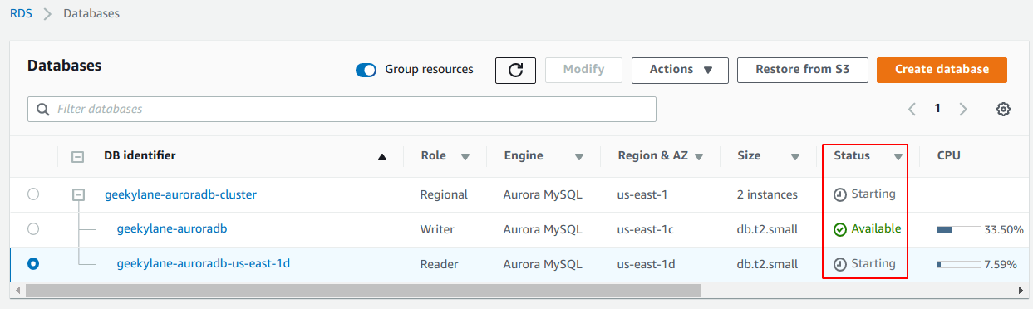Click the 7.59% CPU usage bar
The image size is (1033, 309).
tap(958, 265)
